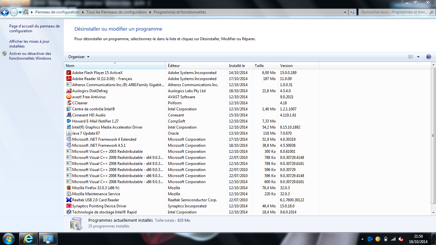The image size is (436, 245).
Task: Sort programs by Version column
Action: click(x=299, y=66)
